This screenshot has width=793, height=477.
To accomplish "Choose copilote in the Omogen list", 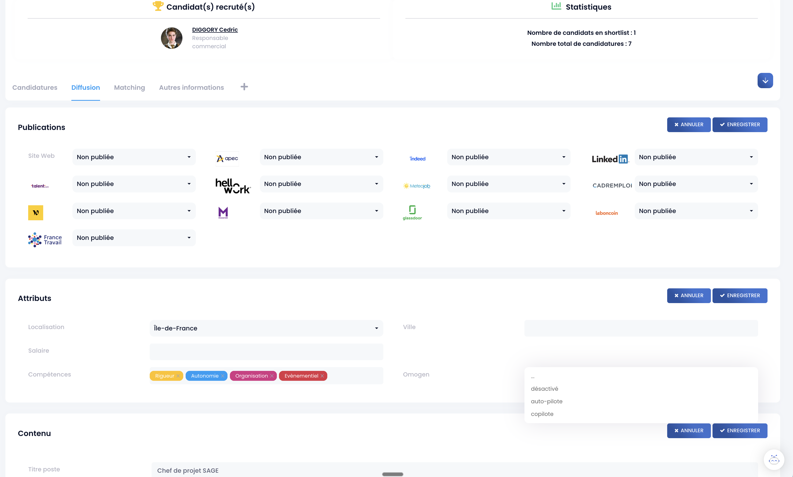I will [x=641, y=414].
